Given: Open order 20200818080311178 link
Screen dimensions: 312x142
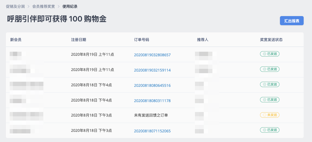Looking at the screenshot, I should pyautogui.click(x=152, y=101).
